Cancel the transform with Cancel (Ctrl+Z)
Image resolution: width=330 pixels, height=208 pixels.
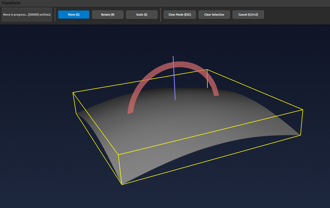pos(248,15)
